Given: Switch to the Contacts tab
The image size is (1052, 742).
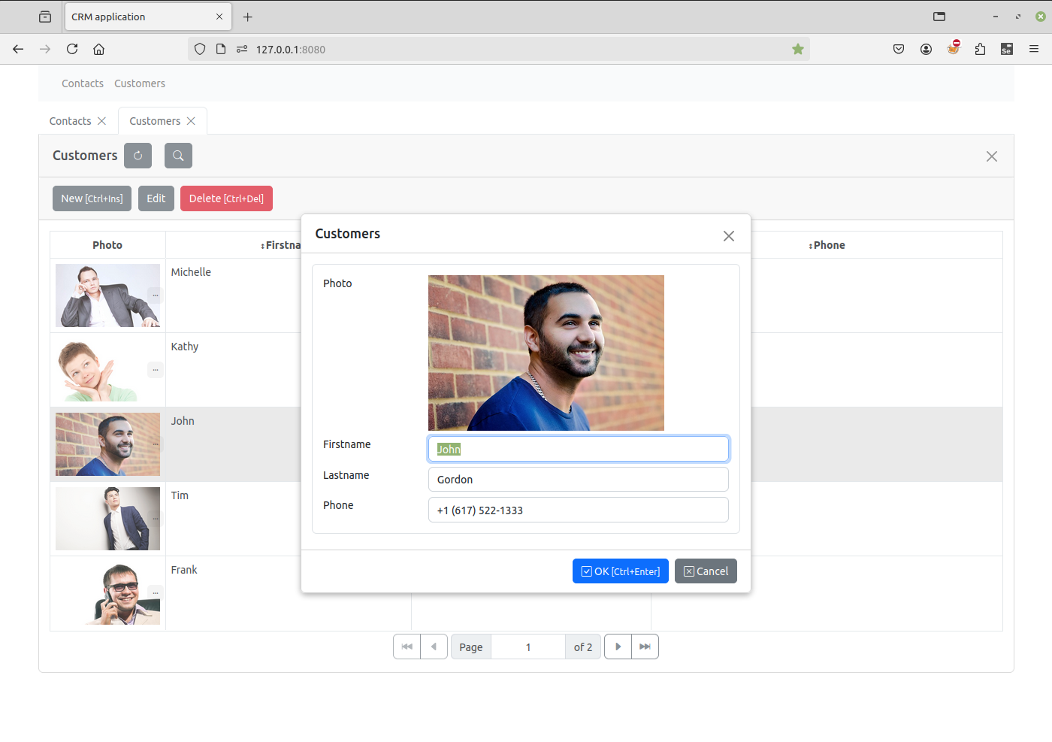Looking at the screenshot, I should pyautogui.click(x=71, y=121).
